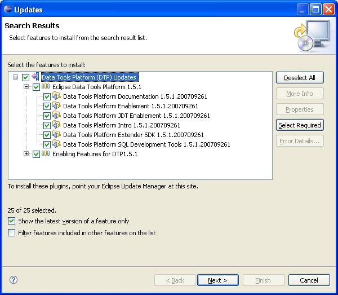Open the help question mark icon
The width and height of the screenshot is (338, 295).
click(14, 280)
